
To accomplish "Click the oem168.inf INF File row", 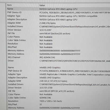I will pos(58,33).
